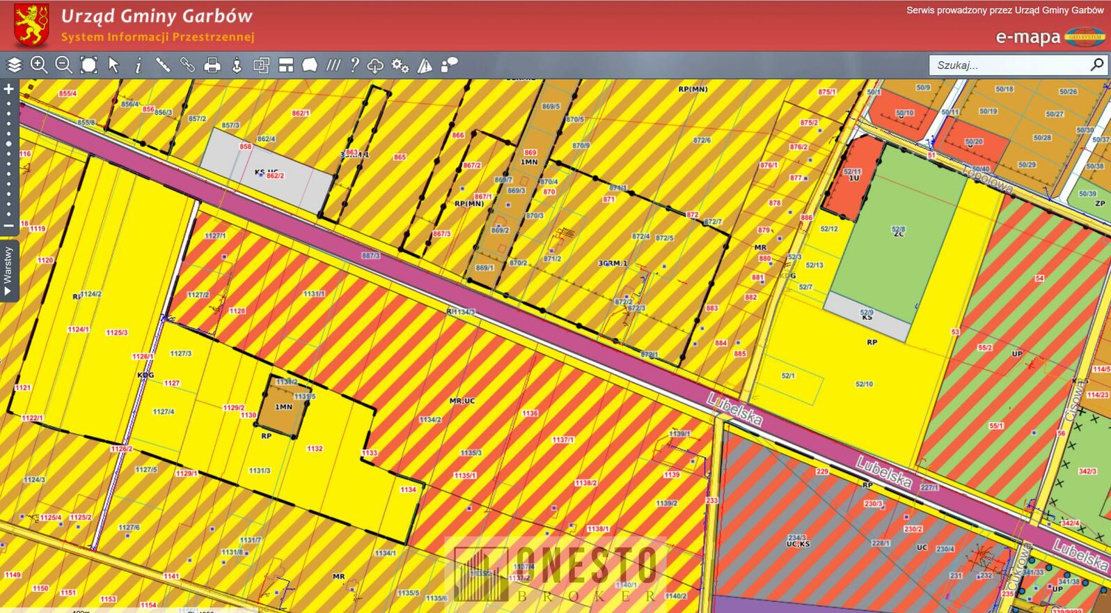Select the ruler measure tool
Viewport: 1111px width, 613px height.
163,65
